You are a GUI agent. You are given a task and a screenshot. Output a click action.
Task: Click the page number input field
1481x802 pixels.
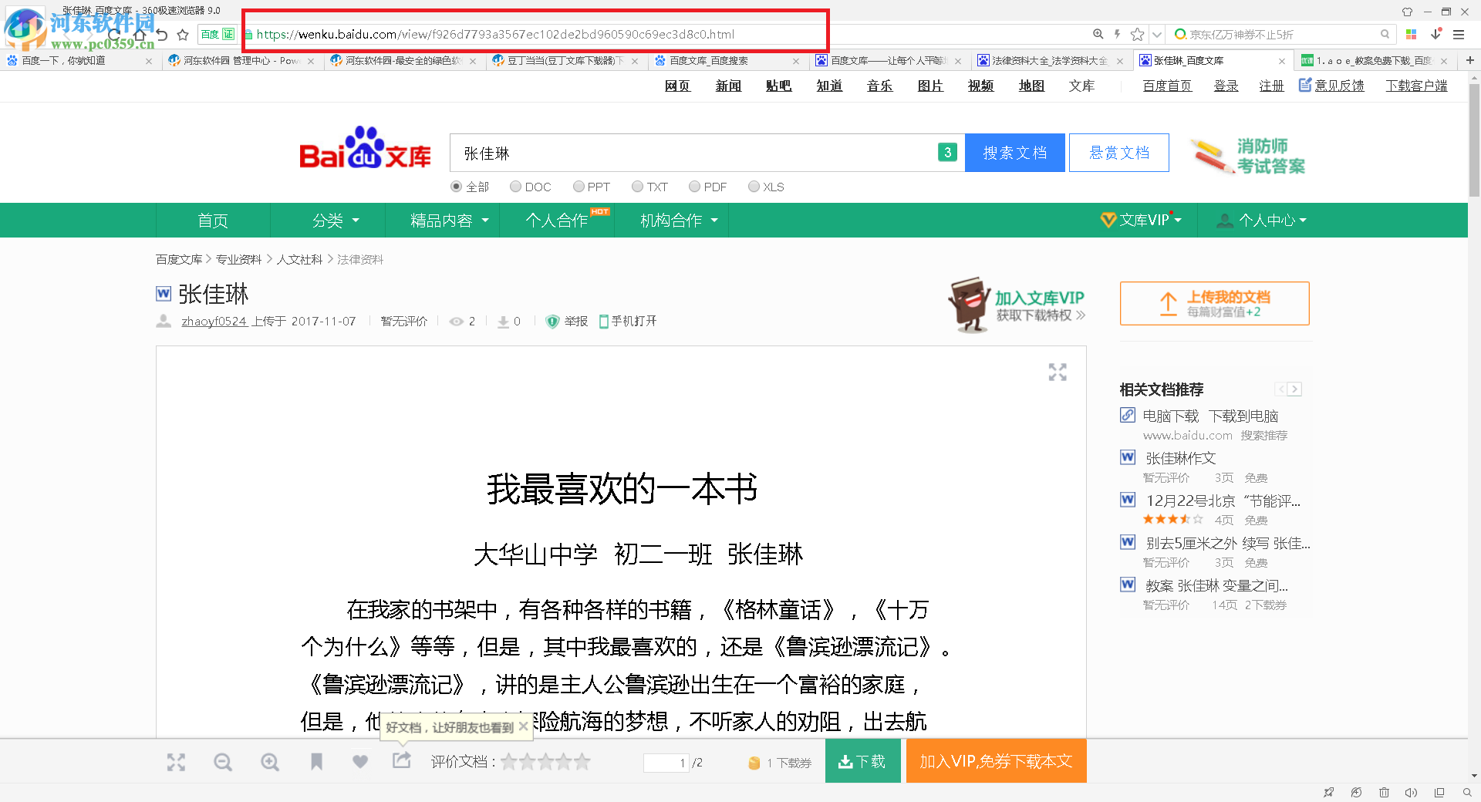pos(666,762)
